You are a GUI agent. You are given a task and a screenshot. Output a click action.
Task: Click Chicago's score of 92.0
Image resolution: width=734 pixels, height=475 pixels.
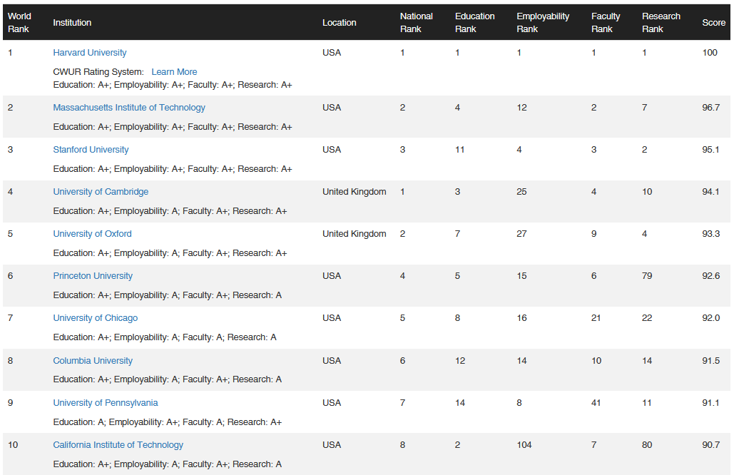711,318
